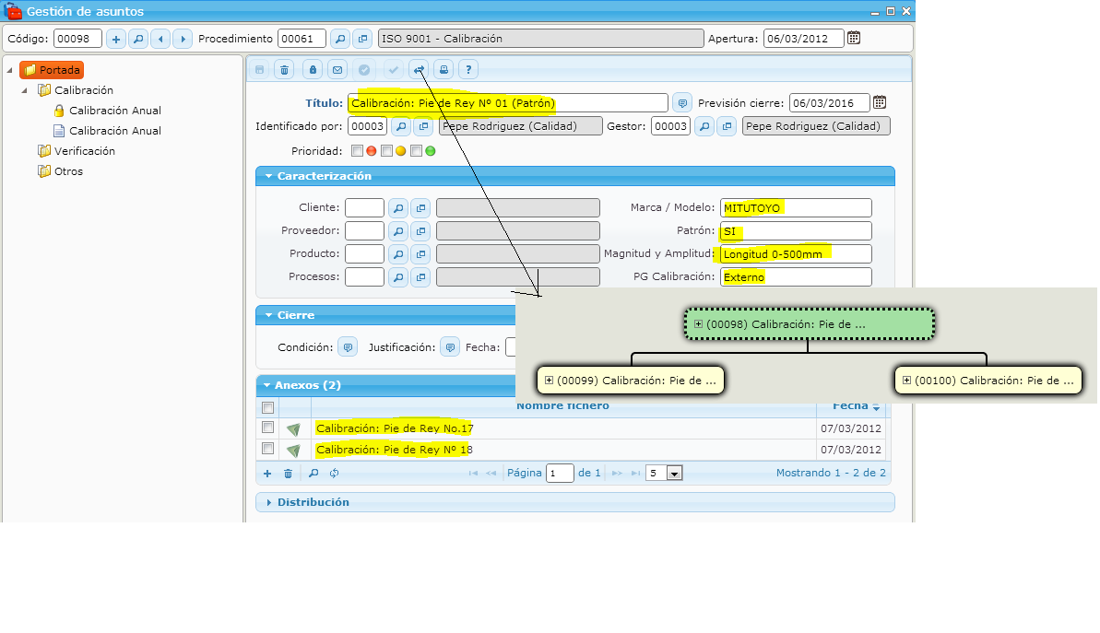
Task: Refresh the Anexos list
Action: pos(334,474)
